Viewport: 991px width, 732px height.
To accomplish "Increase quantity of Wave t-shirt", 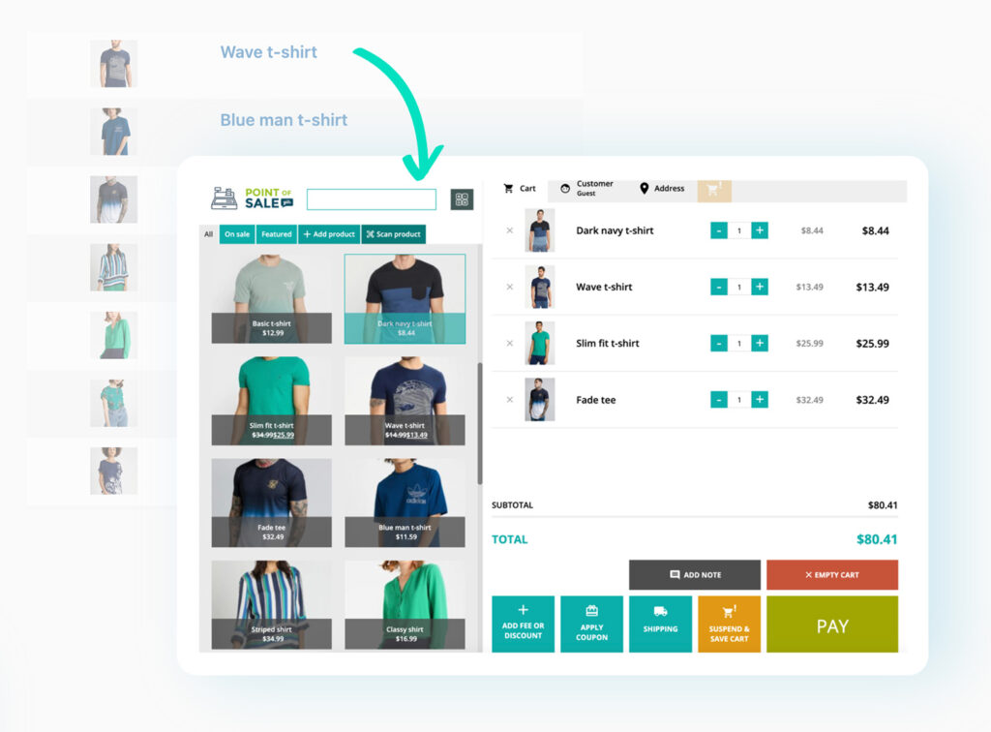I will pyautogui.click(x=760, y=287).
